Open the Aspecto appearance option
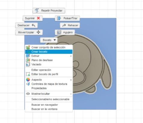143x123 pixels. 49,80
